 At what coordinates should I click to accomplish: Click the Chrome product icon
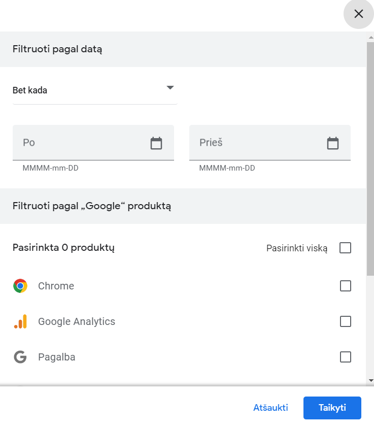pyautogui.click(x=20, y=286)
